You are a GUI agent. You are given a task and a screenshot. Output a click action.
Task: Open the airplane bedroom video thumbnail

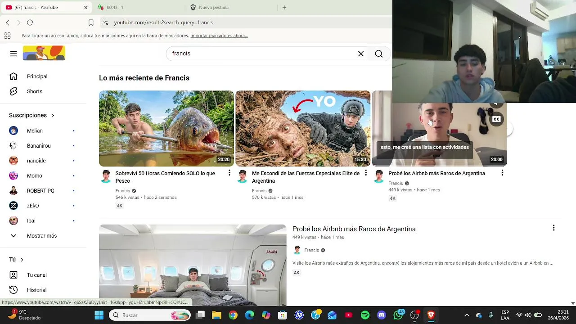point(193,265)
